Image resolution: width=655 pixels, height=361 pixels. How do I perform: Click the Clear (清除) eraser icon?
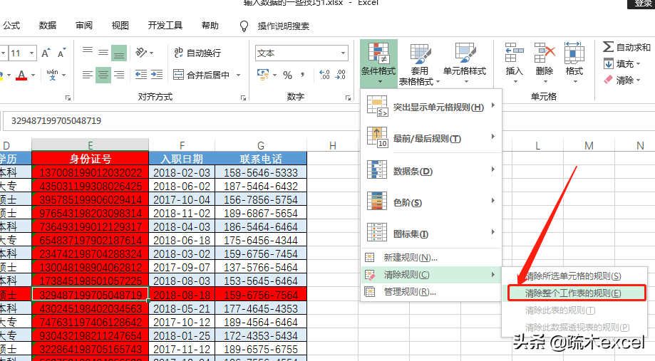pyautogui.click(x=608, y=80)
